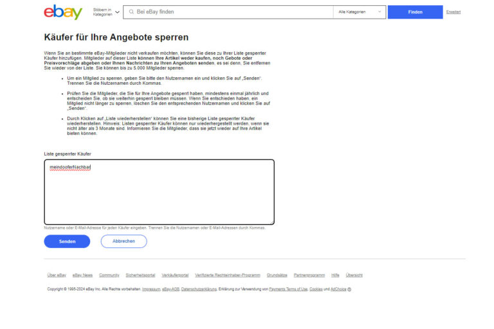This screenshot has height=329, width=494.
Task: Open the AdChoice link
Action: [338, 289]
